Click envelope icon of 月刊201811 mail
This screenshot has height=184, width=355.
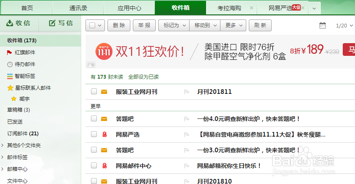104,92
